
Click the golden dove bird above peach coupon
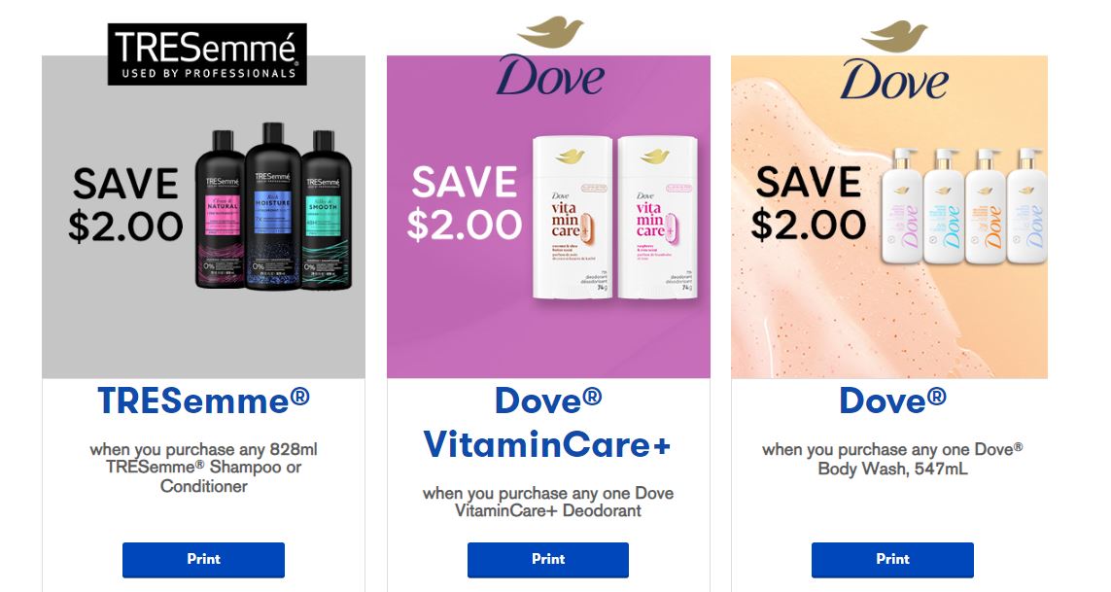894,36
